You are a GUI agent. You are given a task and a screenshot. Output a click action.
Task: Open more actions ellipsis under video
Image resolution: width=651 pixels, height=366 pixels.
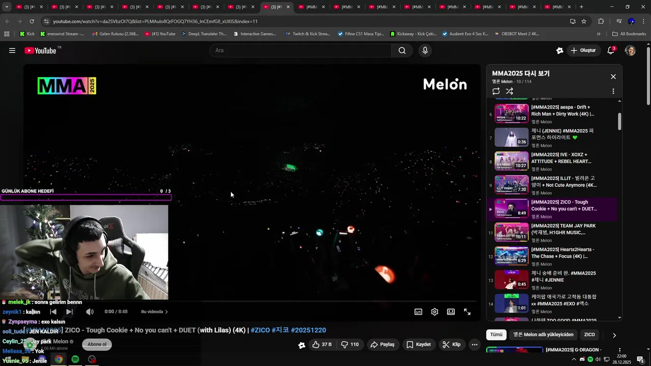(475, 345)
